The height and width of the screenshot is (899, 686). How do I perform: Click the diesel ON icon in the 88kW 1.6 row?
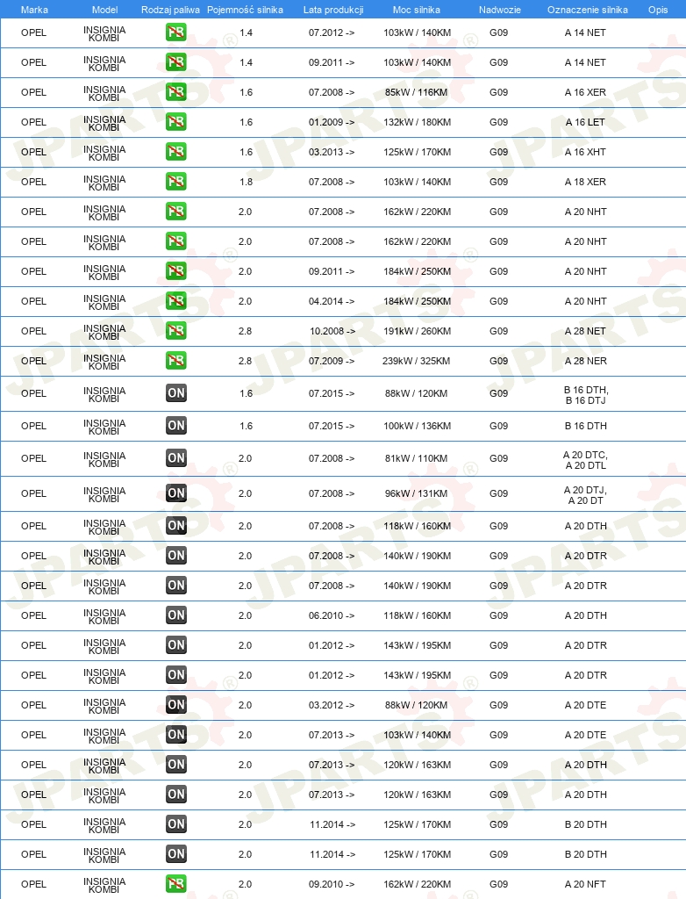[176, 393]
